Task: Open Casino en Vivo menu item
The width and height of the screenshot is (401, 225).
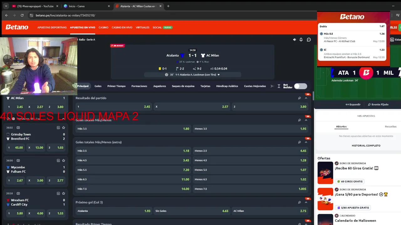Action: pos(122,27)
